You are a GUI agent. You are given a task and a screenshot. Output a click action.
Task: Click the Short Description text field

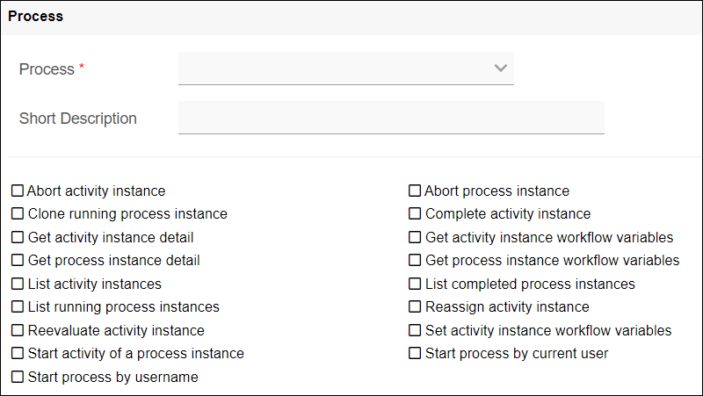click(391, 118)
